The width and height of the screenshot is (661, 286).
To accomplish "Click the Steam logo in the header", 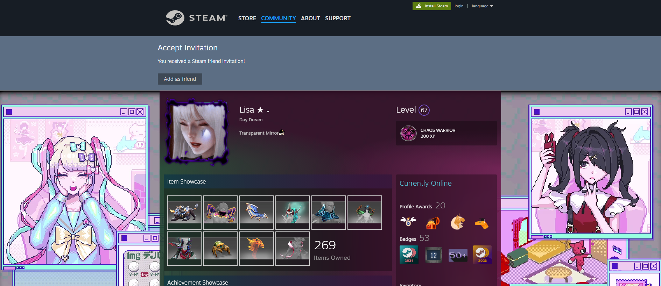I will [x=196, y=18].
